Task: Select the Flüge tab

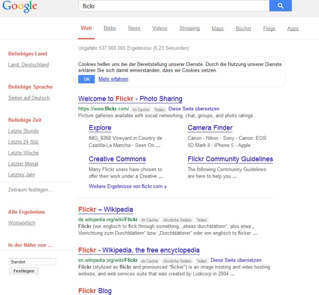Action: point(269,28)
